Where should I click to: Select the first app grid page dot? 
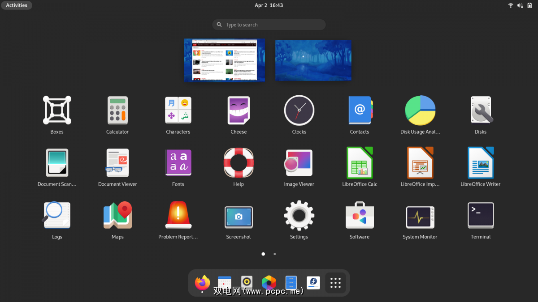point(263,254)
